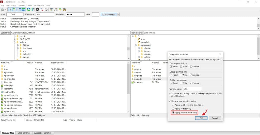Click uploads folder icon in remote file list
This screenshot has height=135, width=260.
(133, 79)
